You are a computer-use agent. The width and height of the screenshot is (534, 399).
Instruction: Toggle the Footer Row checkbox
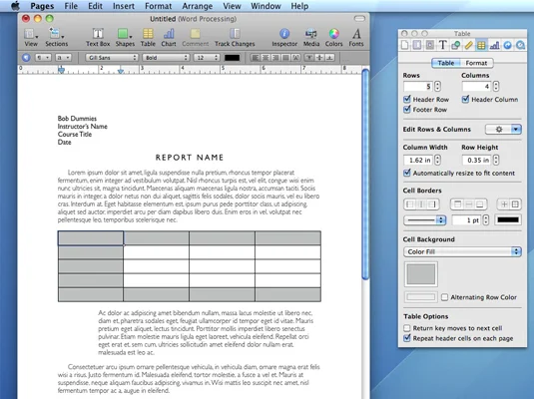pyautogui.click(x=407, y=110)
